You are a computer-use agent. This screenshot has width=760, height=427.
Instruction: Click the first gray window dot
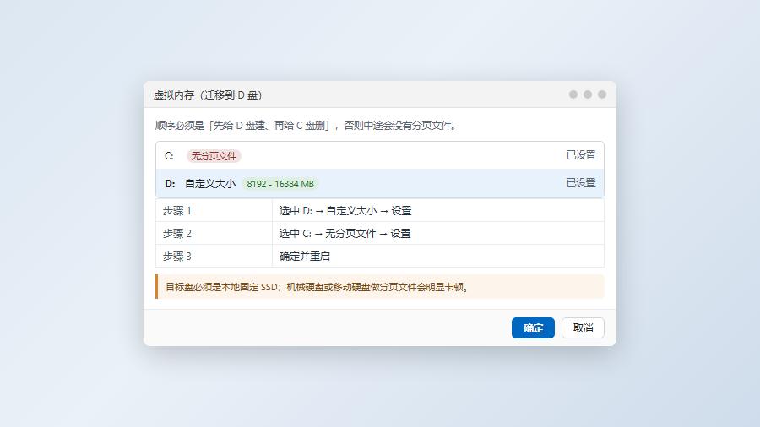573,95
